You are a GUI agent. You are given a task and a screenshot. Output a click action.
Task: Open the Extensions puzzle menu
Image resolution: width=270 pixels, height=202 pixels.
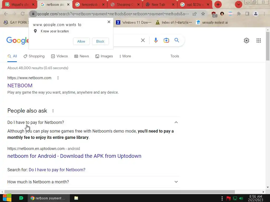tap(239, 14)
